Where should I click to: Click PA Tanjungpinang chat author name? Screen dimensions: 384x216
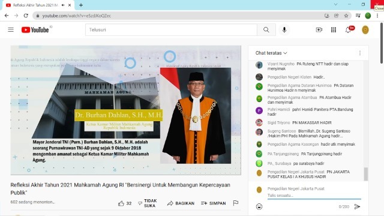(x=283, y=154)
